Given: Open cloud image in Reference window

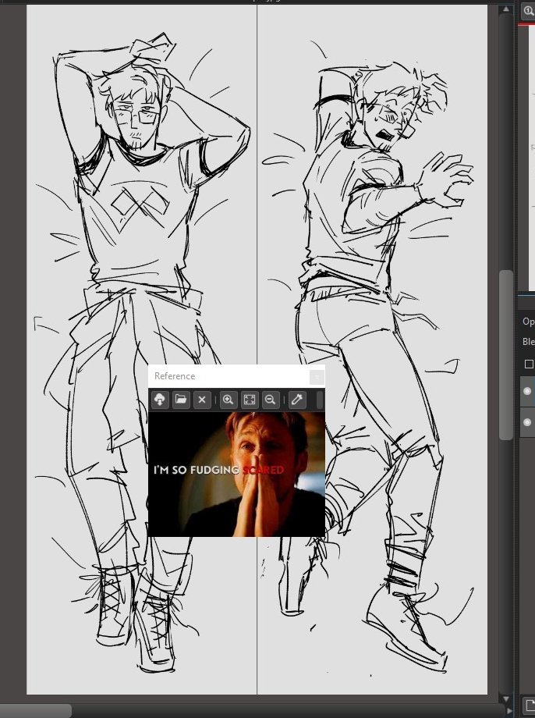Looking at the screenshot, I should [x=160, y=400].
